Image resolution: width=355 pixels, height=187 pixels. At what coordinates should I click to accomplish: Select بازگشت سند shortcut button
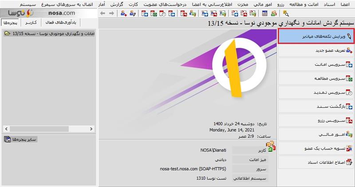(x=316, y=107)
